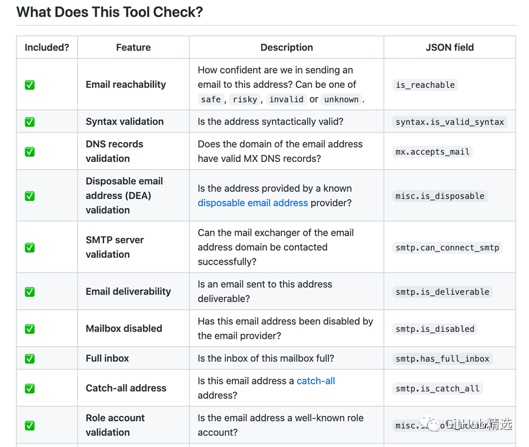
Task: Click the Full inbox row checkmark
Action: click(x=29, y=358)
